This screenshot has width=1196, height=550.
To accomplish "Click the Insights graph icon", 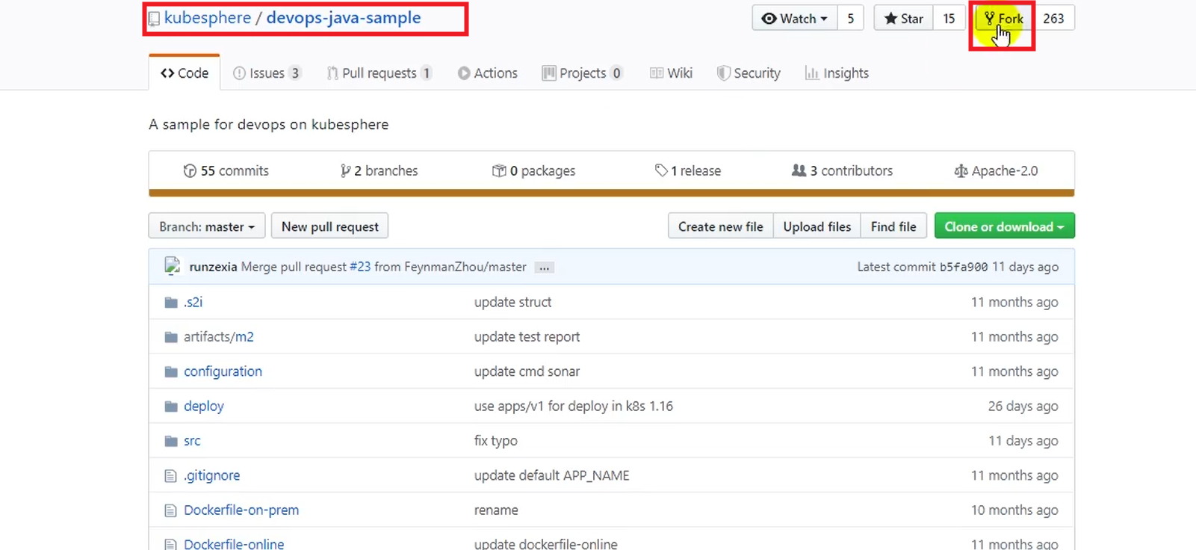I will (811, 72).
